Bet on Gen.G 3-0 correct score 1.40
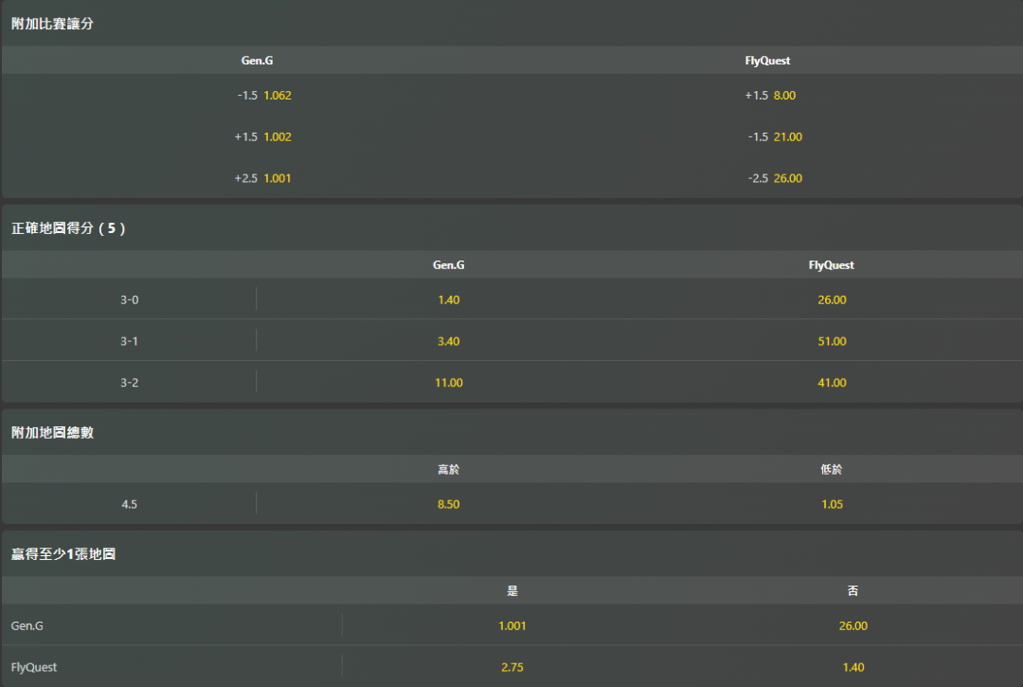 coord(448,300)
